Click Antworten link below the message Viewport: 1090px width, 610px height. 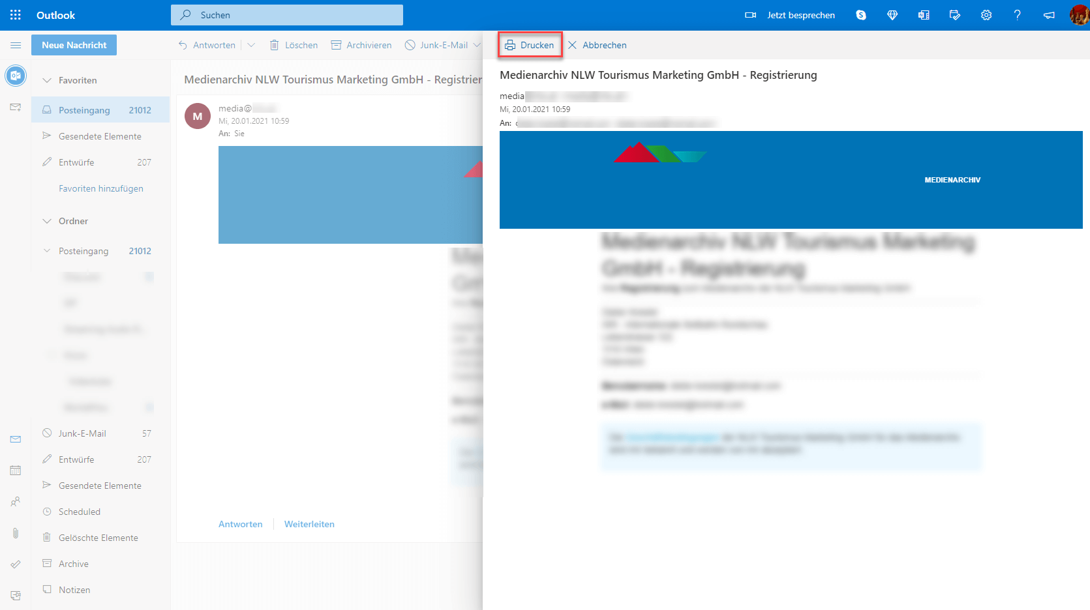(x=241, y=524)
